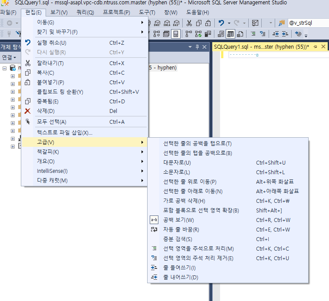Choose 클립보드 링 순환(Y) menu entry
Screen dimensions: 329x301
(x=85, y=92)
